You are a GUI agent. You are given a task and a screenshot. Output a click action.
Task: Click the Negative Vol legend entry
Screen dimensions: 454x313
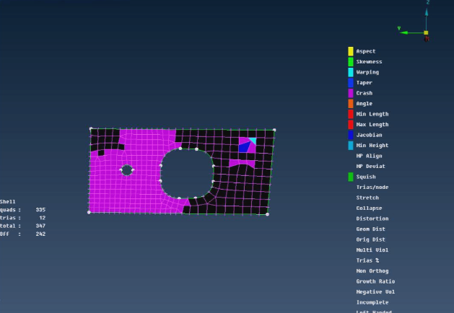point(375,291)
